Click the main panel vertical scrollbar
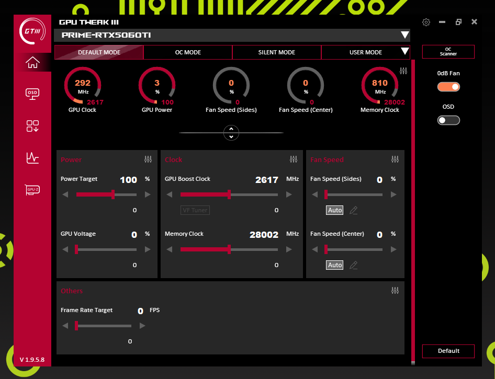Viewport: 495px width, 379px height. 413,212
